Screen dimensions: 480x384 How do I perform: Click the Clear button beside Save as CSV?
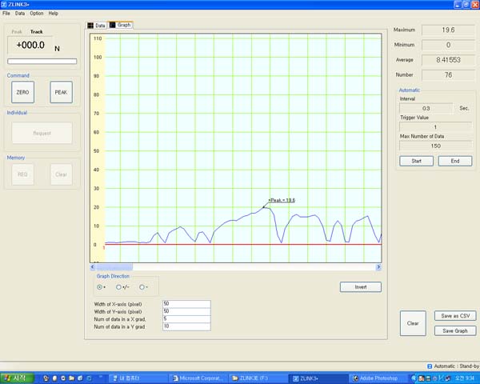[413, 323]
